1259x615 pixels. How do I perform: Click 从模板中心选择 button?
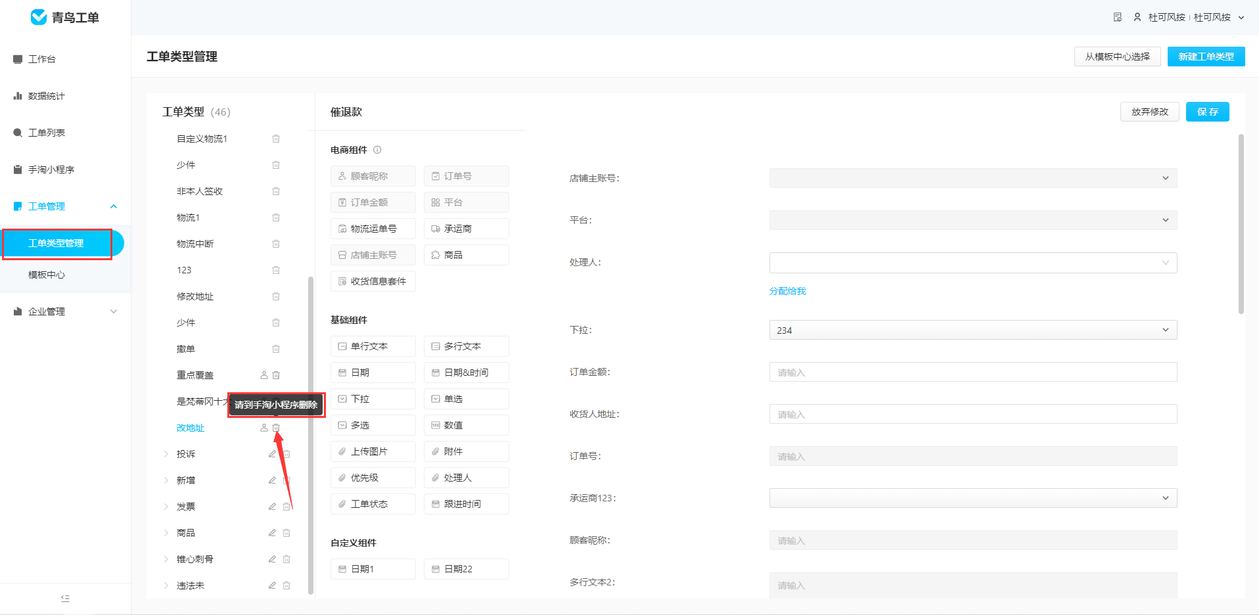point(1118,57)
